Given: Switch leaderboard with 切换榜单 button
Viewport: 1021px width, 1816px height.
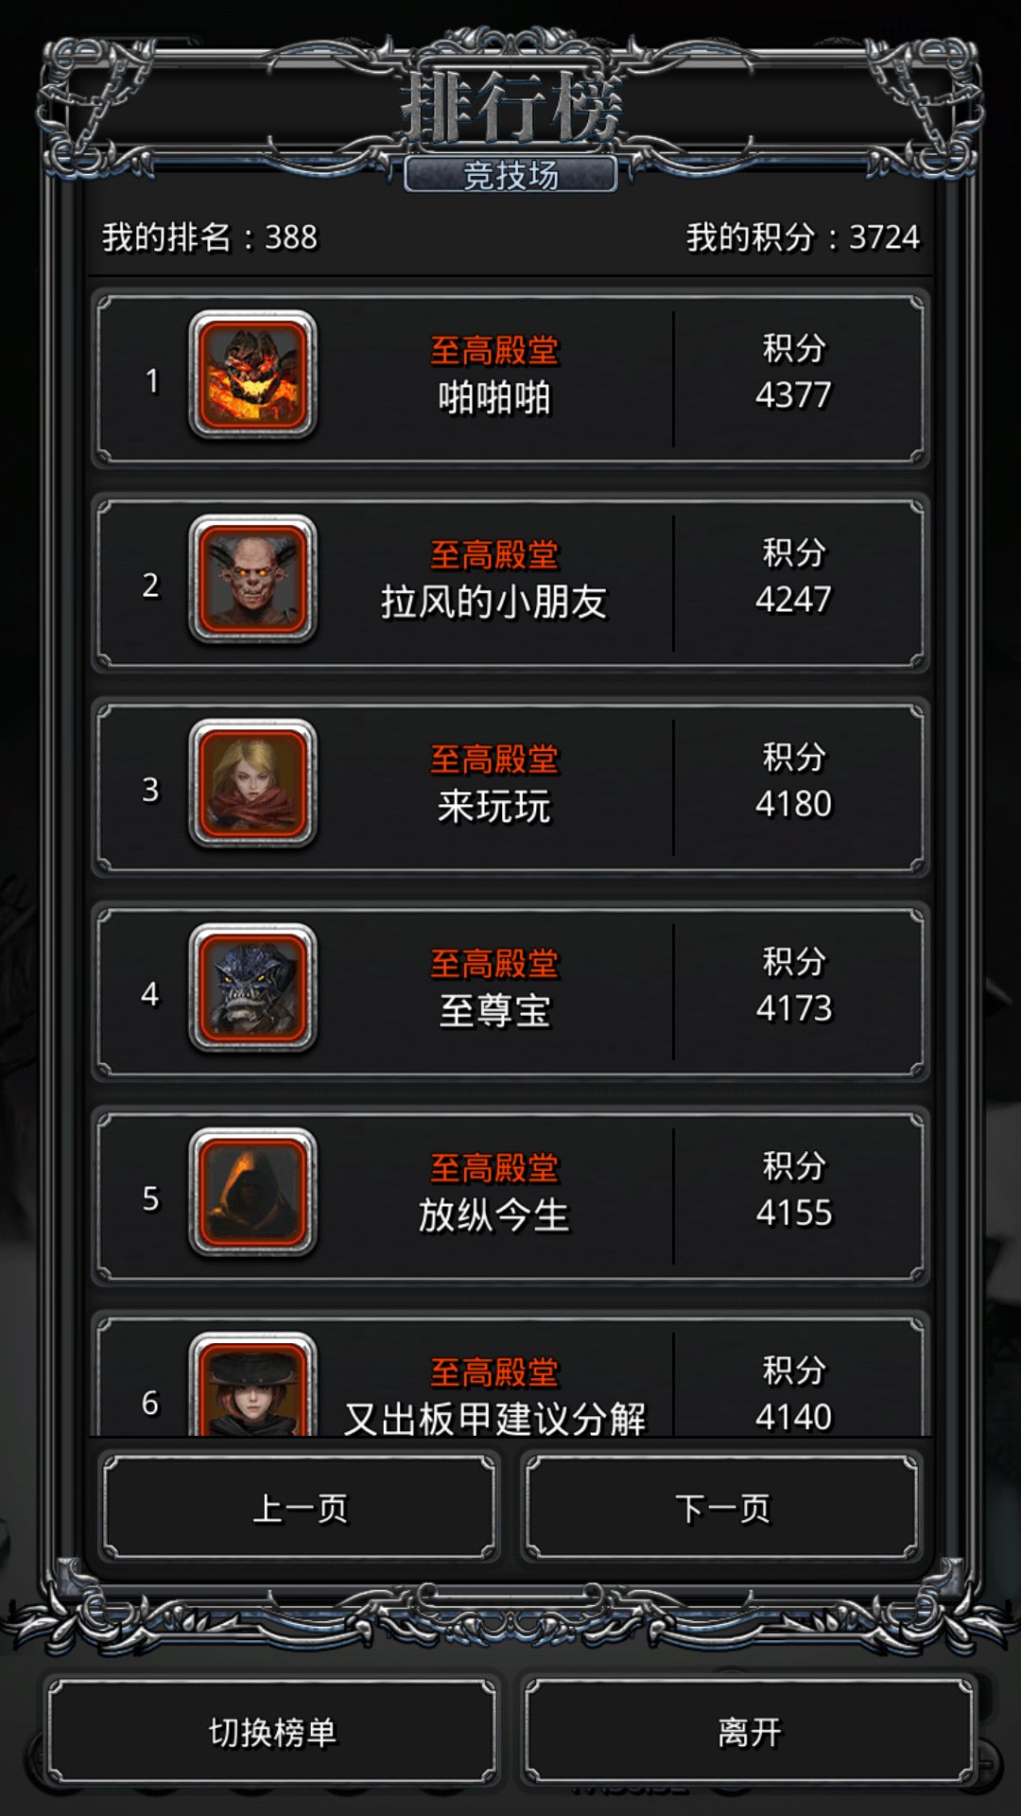Looking at the screenshot, I should pos(272,1733).
